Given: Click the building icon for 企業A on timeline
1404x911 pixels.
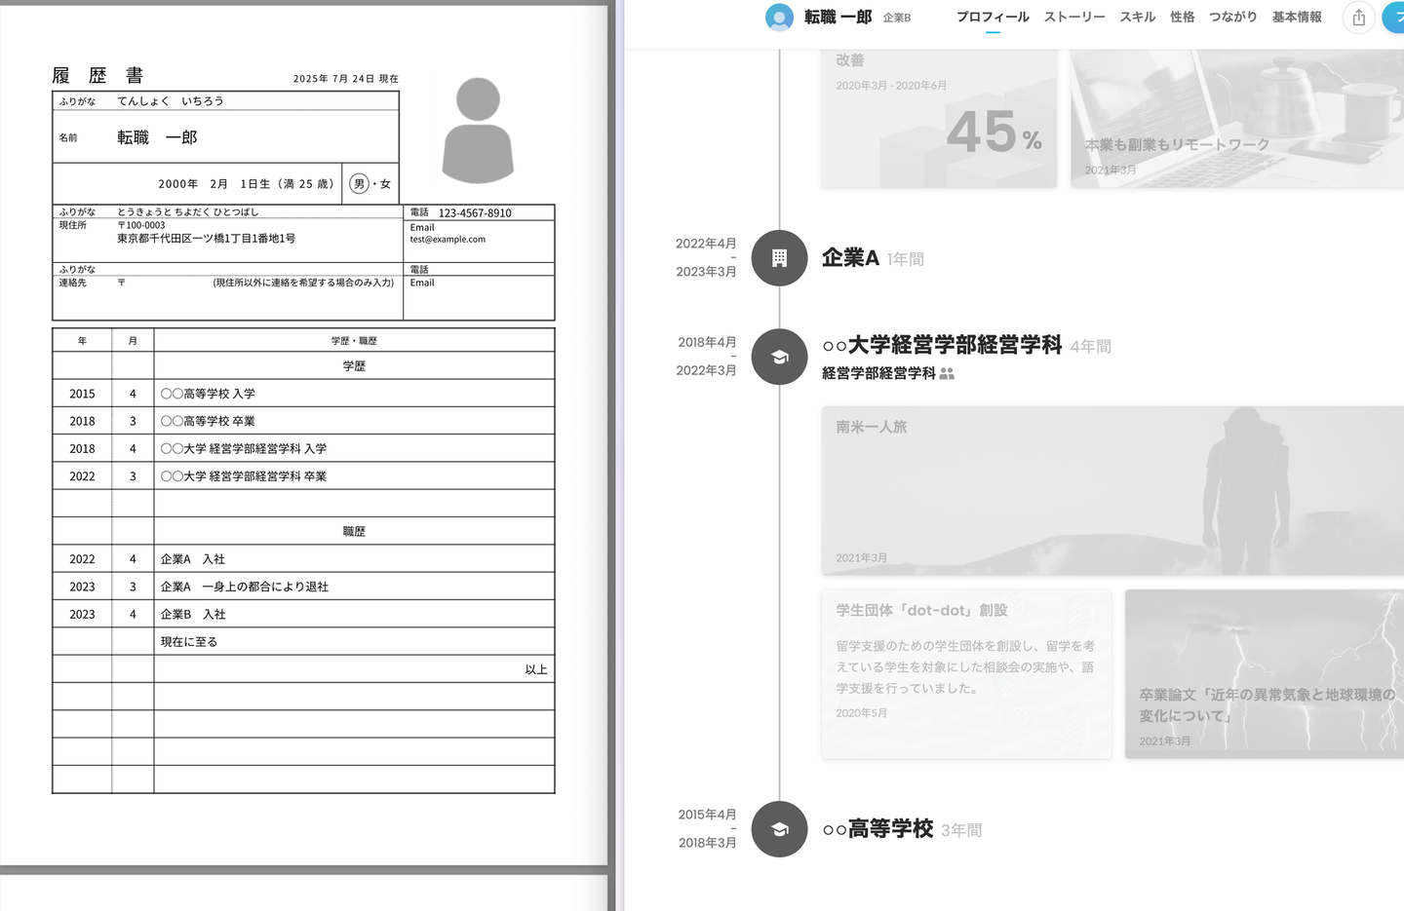Looking at the screenshot, I should 779,258.
